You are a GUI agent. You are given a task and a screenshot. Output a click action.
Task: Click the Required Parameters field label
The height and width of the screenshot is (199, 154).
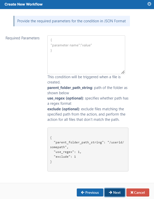click(23, 38)
